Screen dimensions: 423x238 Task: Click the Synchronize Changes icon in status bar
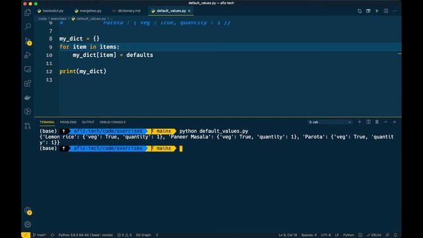(x=52, y=235)
